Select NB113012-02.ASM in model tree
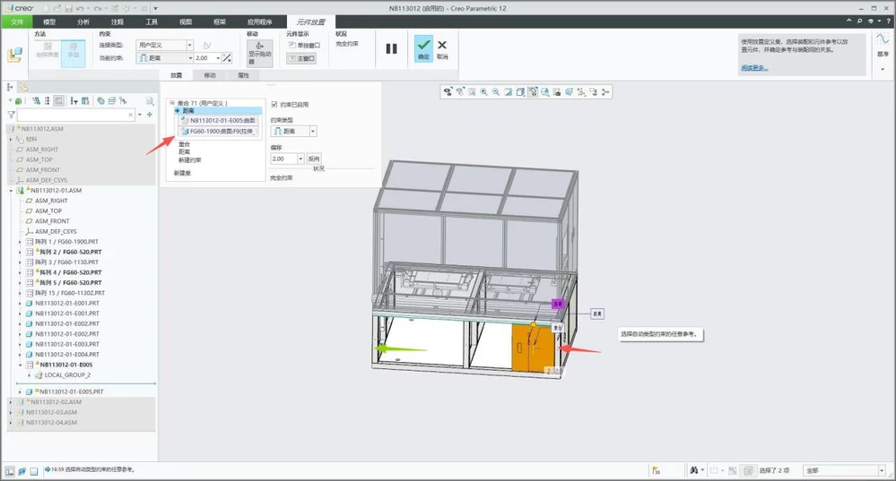Viewport: 896px width, 481px height. pos(56,401)
